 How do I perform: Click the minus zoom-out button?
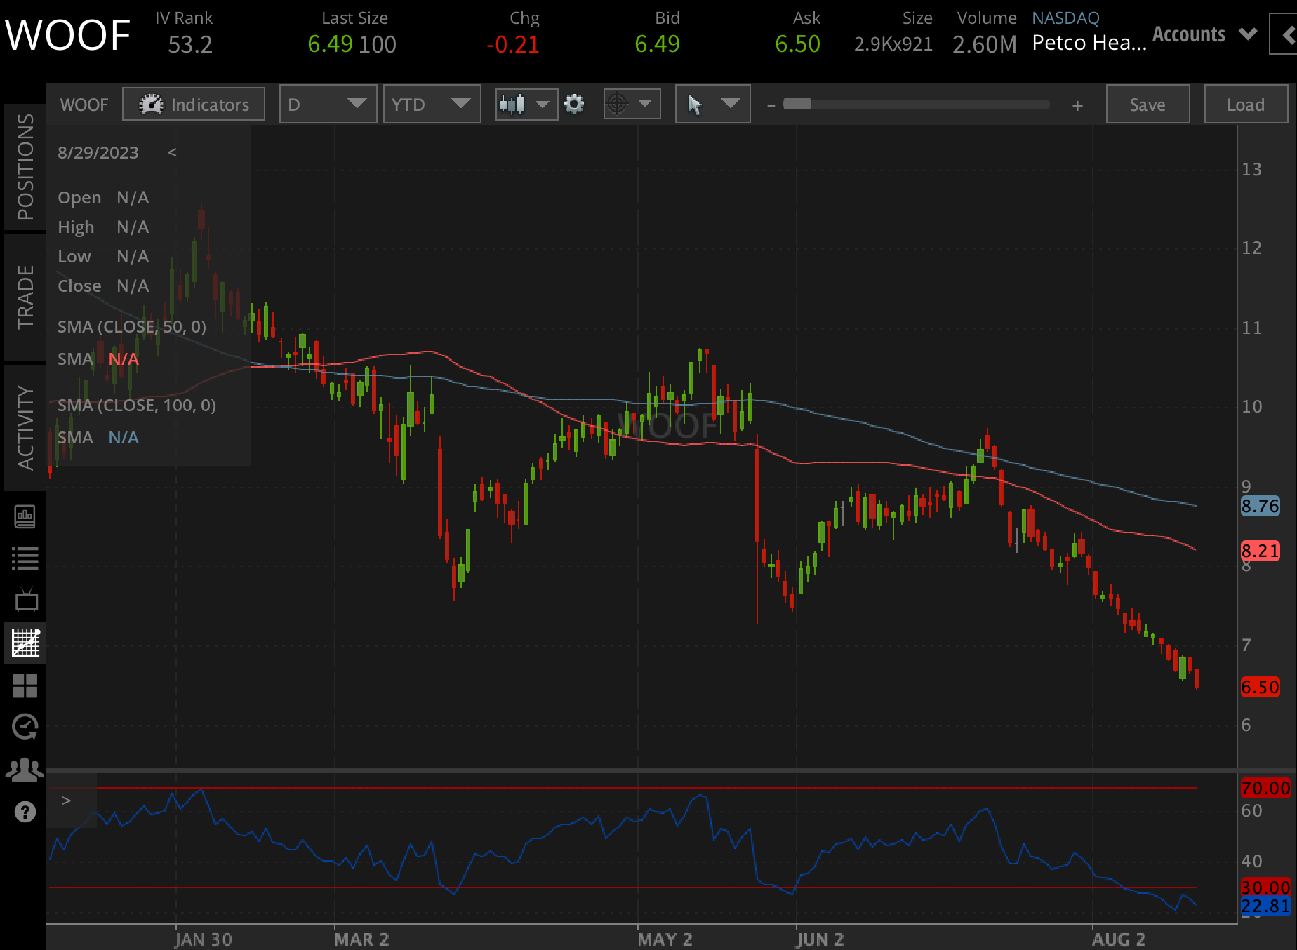(x=771, y=105)
